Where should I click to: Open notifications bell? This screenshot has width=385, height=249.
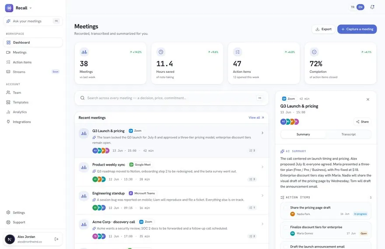click(372, 7)
